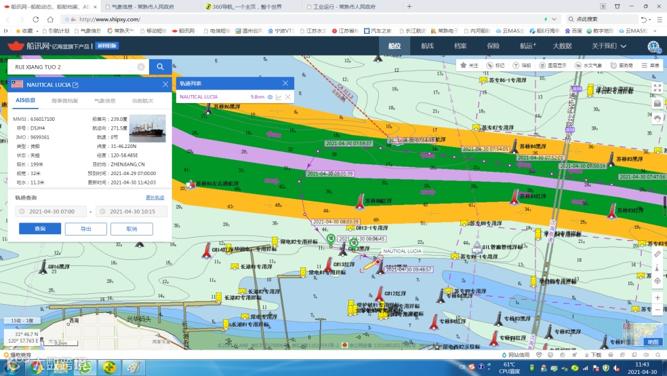Remove NAUTICAL LUCIA from the track list

click(288, 97)
